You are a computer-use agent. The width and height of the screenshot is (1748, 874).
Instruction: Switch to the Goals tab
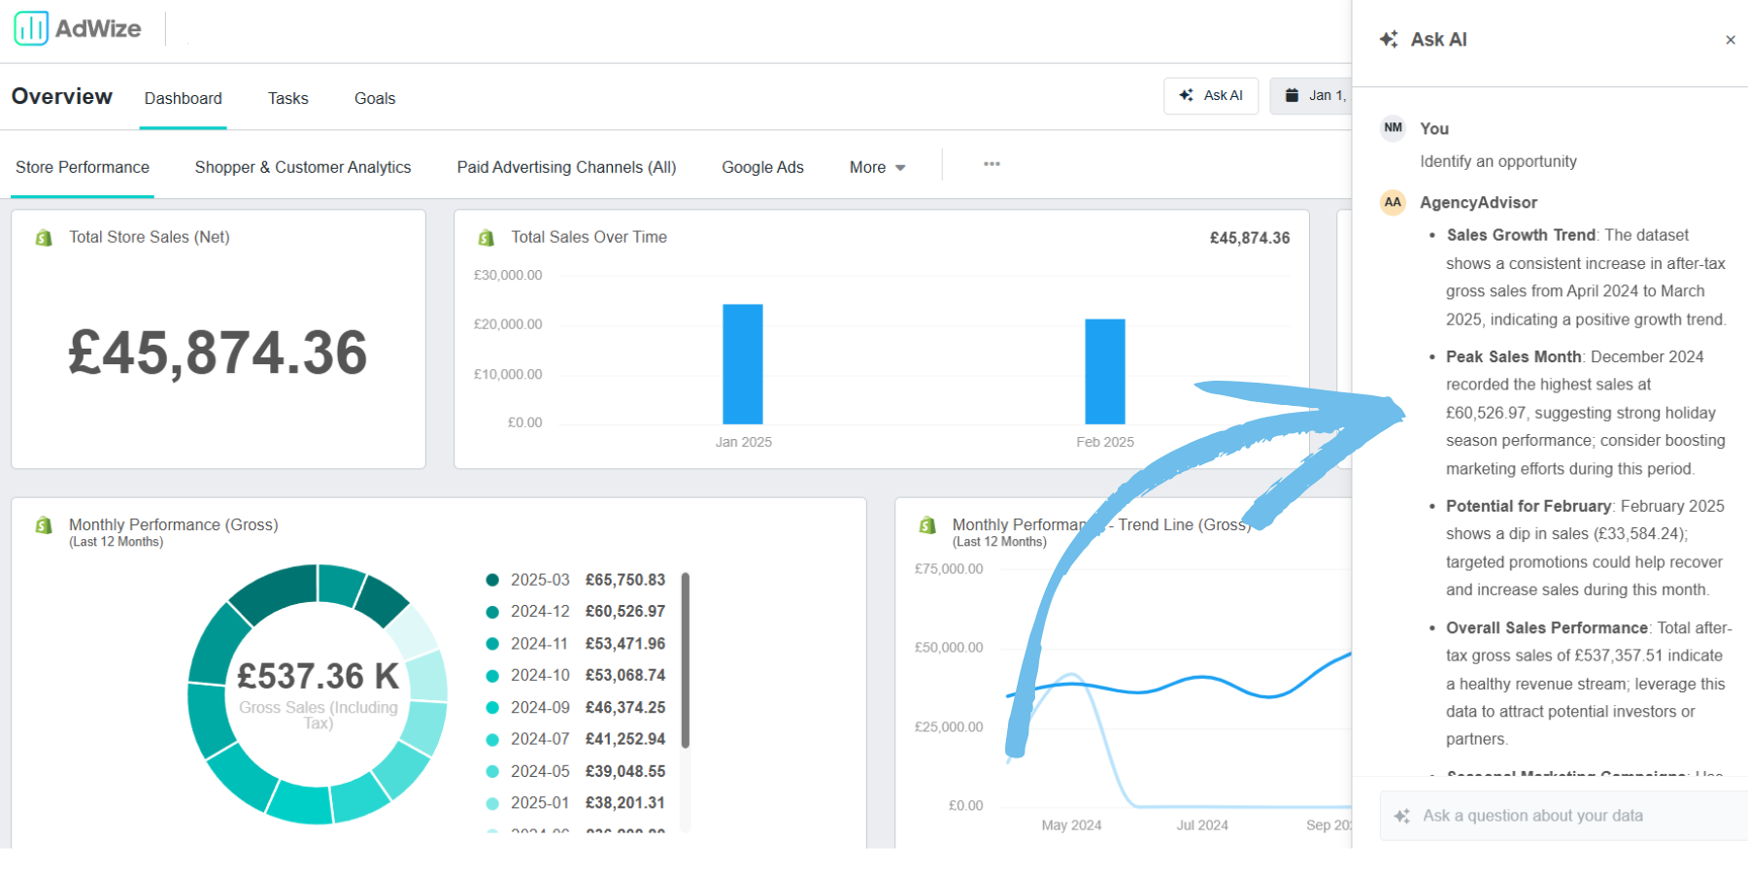375,98
